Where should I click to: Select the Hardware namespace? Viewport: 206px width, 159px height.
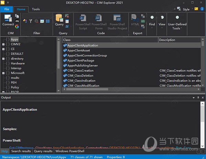pos(18,64)
